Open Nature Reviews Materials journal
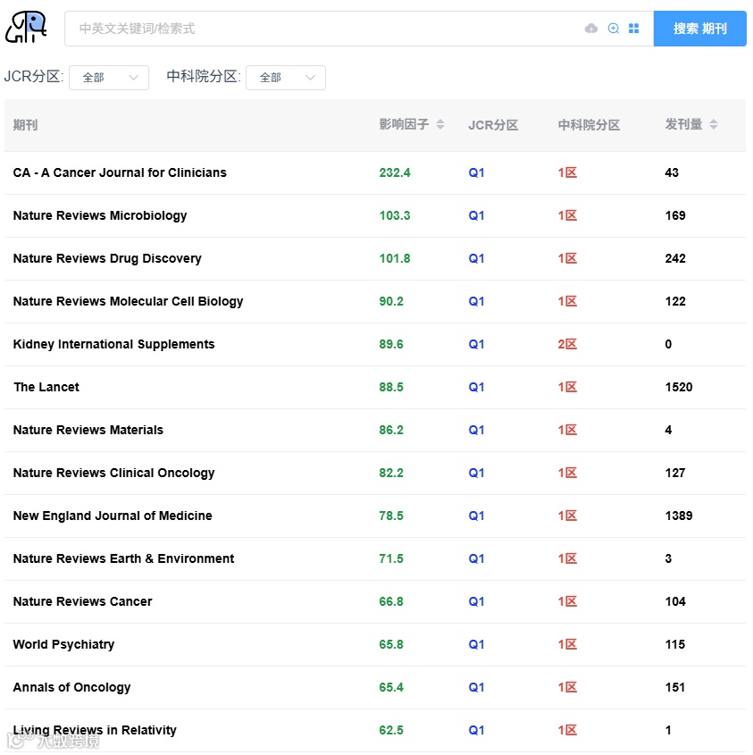 (88, 430)
